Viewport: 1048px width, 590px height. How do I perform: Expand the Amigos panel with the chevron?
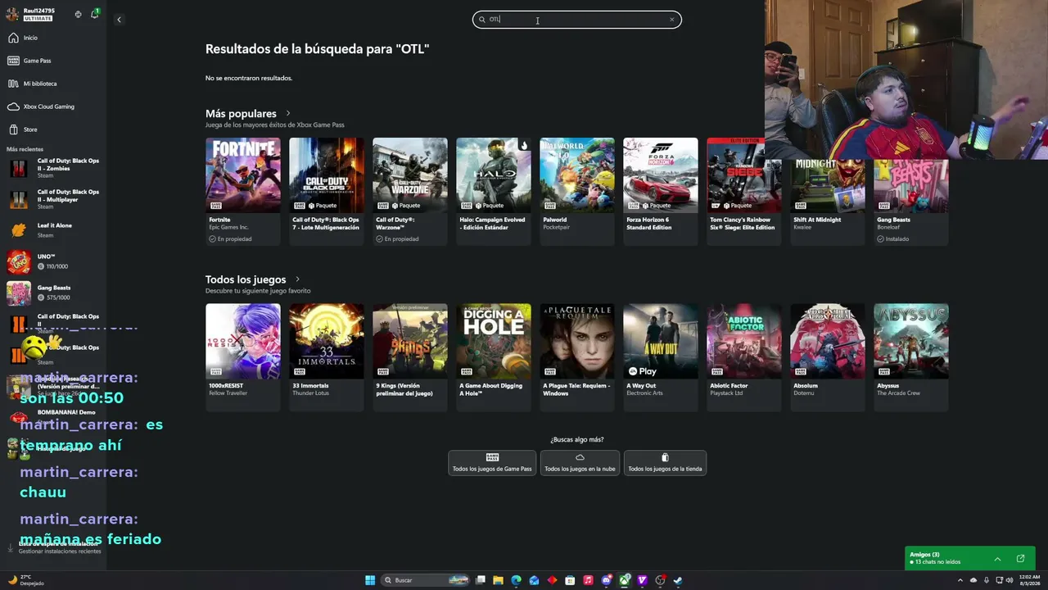pyautogui.click(x=997, y=559)
